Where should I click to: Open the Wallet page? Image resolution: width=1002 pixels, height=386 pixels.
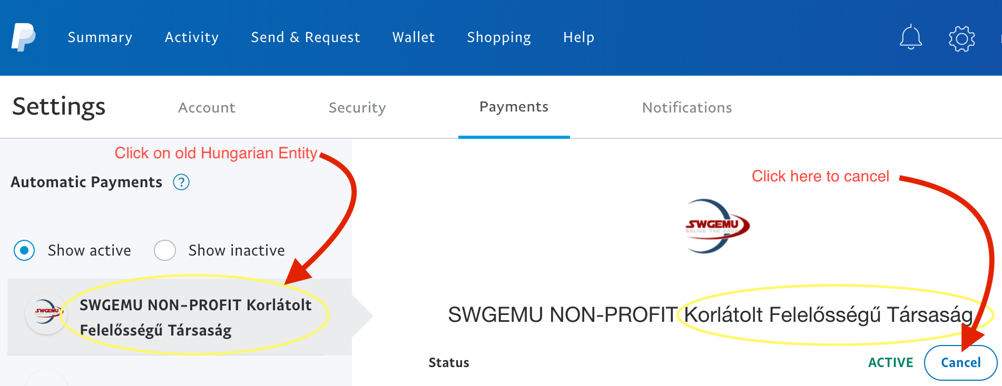tap(414, 37)
